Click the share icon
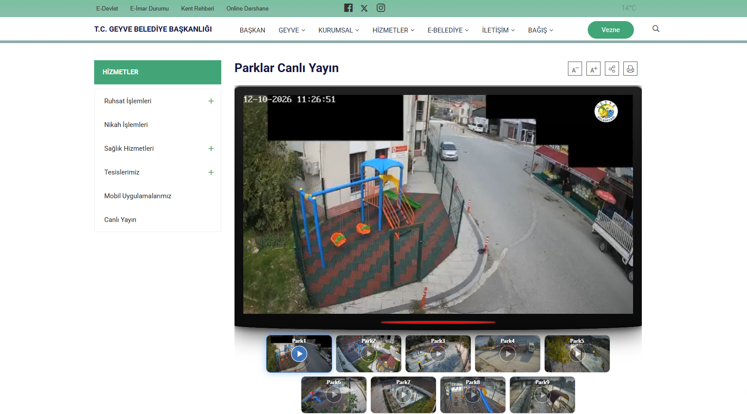 tap(612, 69)
